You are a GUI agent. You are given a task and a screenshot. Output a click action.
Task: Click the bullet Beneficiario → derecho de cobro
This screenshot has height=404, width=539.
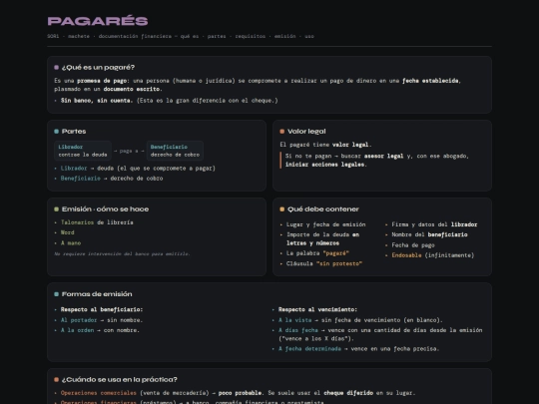pos(112,179)
